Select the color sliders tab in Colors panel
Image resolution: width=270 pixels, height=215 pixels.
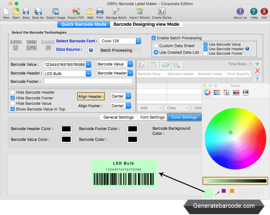[x=217, y=92]
